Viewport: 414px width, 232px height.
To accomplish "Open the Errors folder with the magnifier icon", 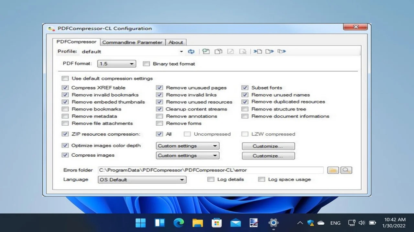I will pyautogui.click(x=346, y=170).
